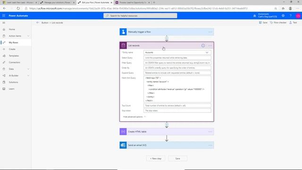
Task: Expand the Create HTML table step
Action: coord(167,132)
